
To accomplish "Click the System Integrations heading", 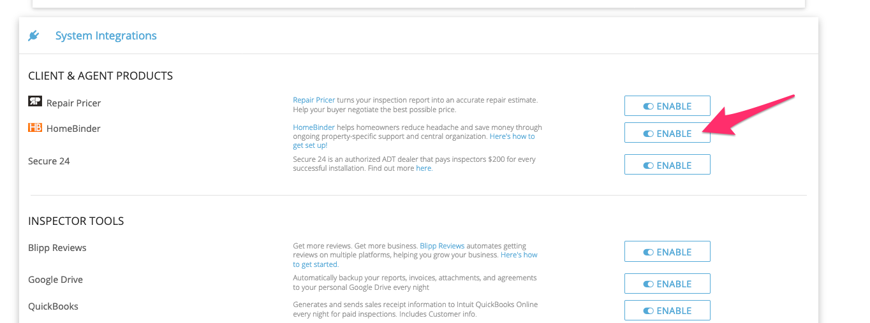I will pos(106,36).
